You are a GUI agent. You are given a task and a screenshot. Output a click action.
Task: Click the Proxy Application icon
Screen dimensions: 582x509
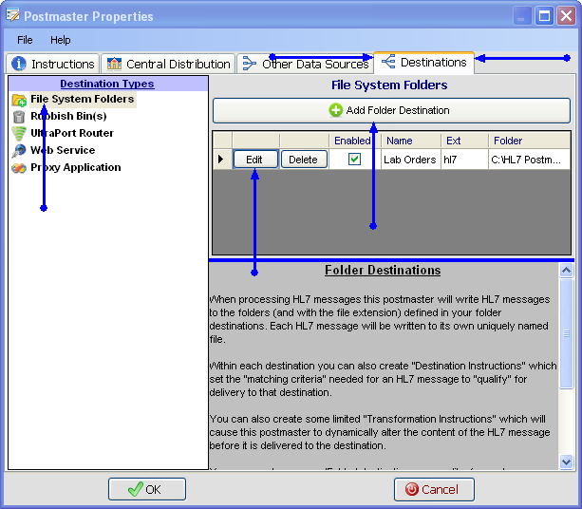click(19, 168)
